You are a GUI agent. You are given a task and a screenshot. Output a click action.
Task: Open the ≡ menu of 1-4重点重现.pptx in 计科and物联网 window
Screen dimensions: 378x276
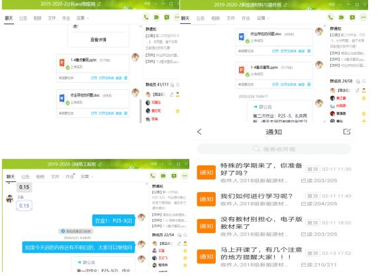point(126,78)
